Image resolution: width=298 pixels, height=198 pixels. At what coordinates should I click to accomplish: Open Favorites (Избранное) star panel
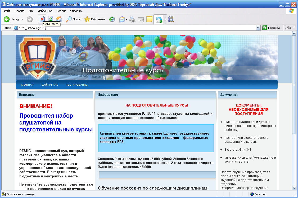(95, 19)
